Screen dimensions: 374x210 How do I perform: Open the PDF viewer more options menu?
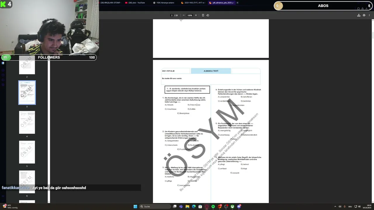[369, 15]
